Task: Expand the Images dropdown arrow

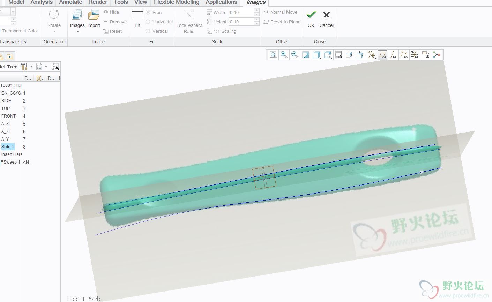Action: pos(78,31)
